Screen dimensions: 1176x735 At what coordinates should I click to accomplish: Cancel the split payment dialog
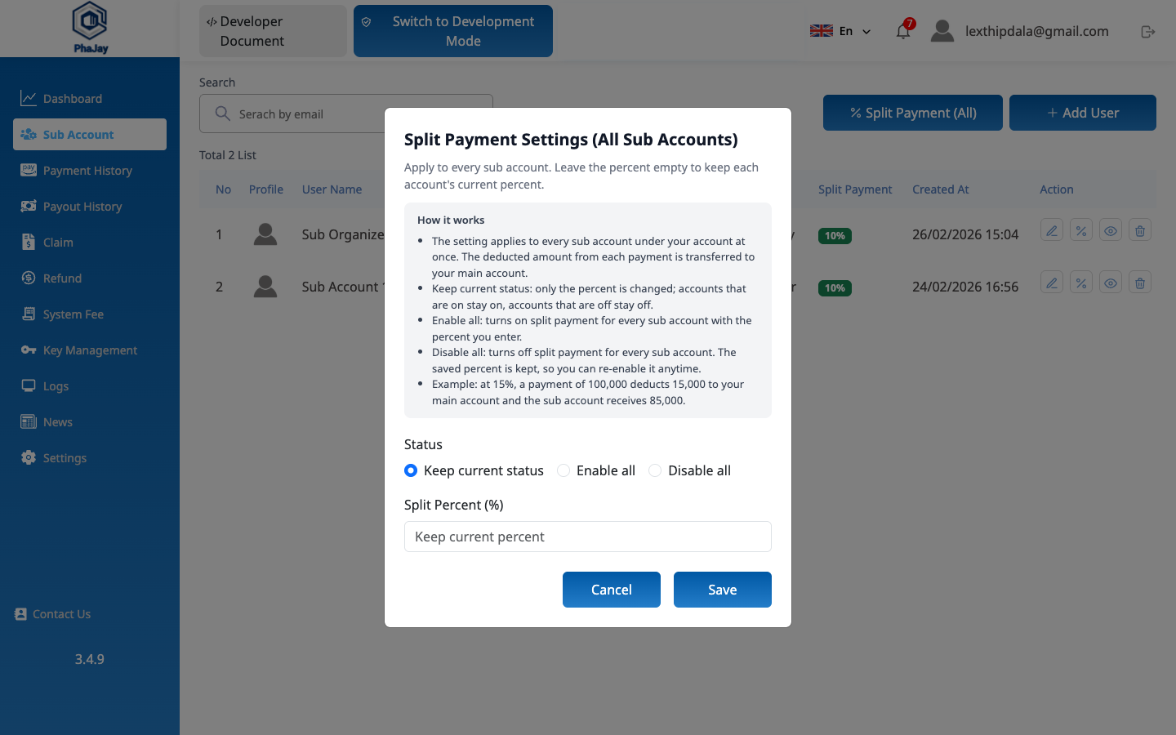pyautogui.click(x=612, y=590)
